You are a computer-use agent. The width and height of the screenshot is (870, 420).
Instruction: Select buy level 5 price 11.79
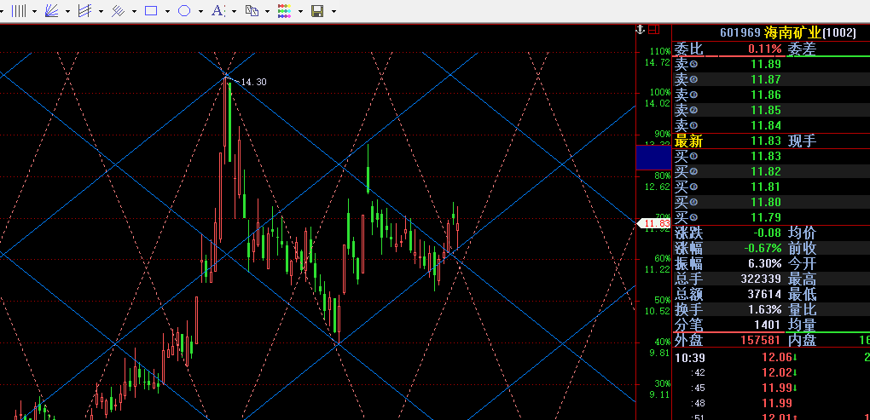(x=766, y=217)
